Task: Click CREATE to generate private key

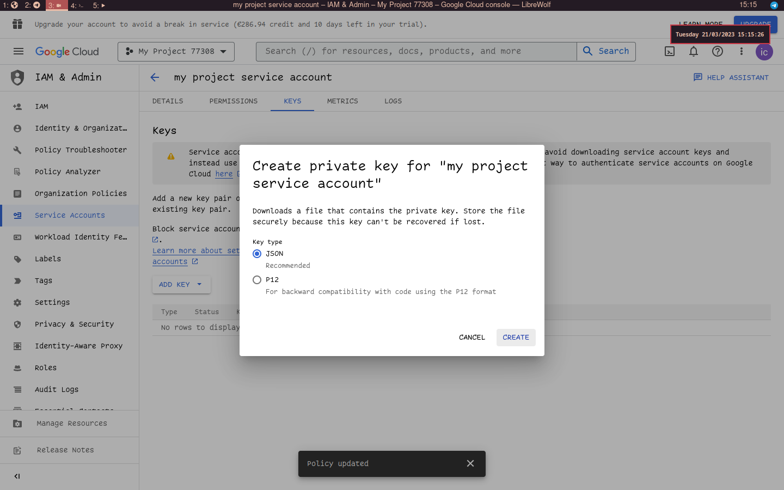Action: click(516, 338)
